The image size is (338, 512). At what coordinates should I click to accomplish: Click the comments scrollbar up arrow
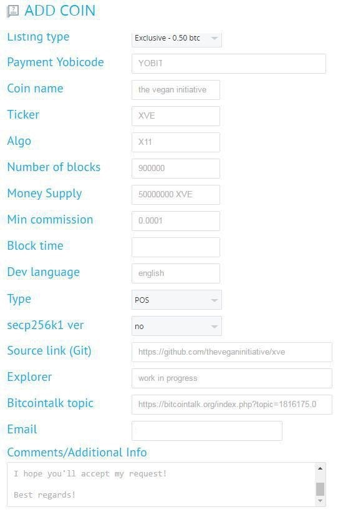(x=320, y=468)
